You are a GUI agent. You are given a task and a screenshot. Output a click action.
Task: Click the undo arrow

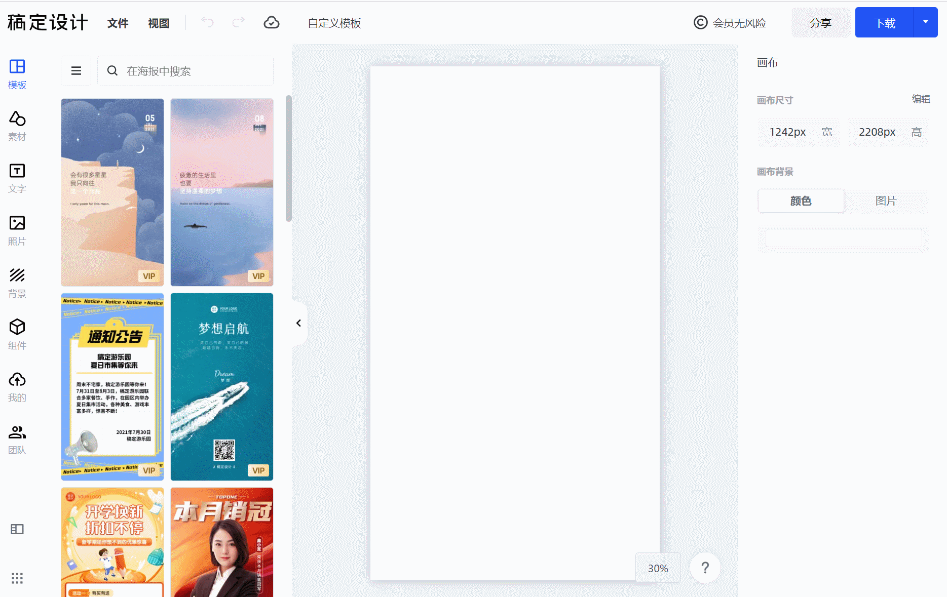coord(207,22)
